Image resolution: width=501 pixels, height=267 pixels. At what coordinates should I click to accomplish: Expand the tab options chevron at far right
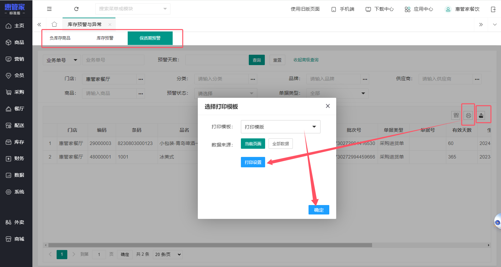[495, 25]
